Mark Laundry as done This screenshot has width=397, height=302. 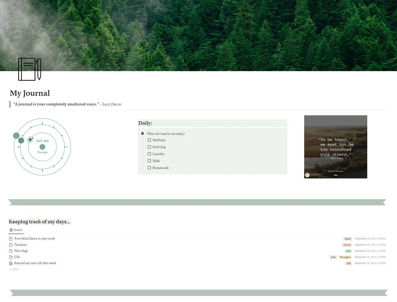click(149, 154)
